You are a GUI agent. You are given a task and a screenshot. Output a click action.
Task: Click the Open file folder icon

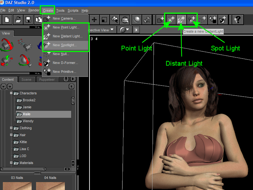pos(18,20)
